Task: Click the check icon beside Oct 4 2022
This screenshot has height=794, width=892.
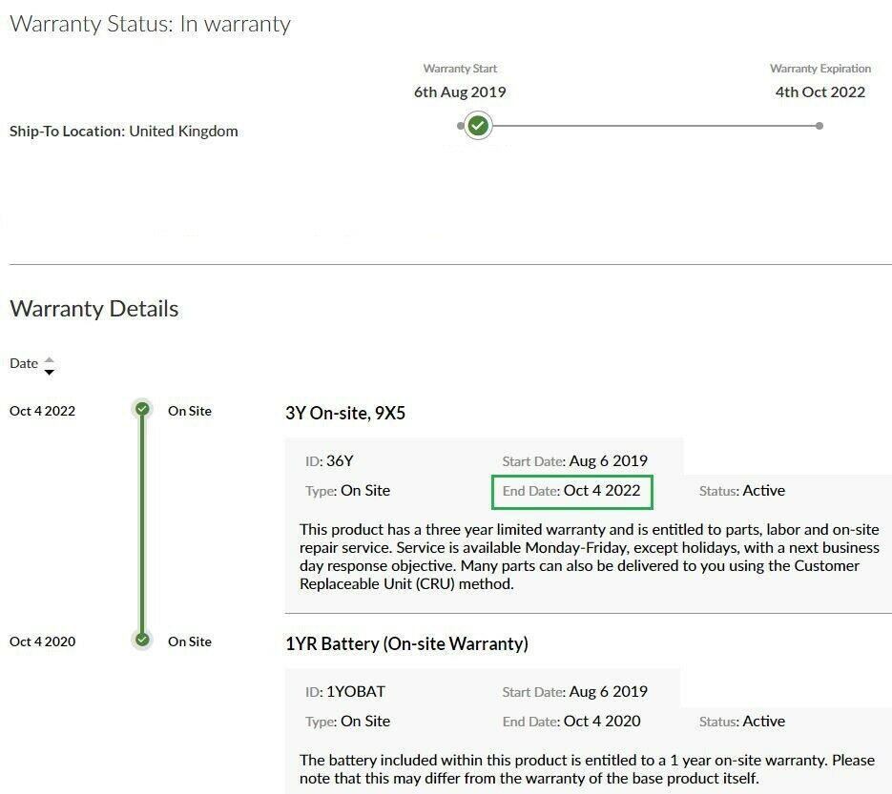Action: click(x=142, y=410)
